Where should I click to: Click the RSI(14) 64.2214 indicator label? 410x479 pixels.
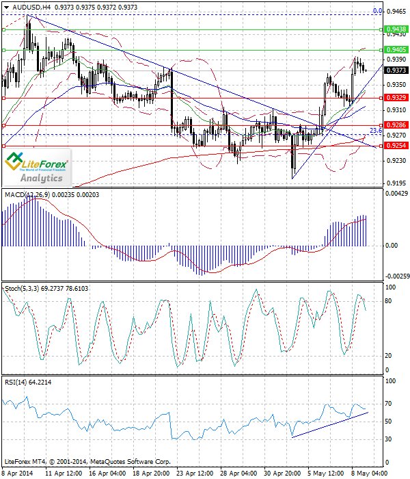[x=28, y=383]
